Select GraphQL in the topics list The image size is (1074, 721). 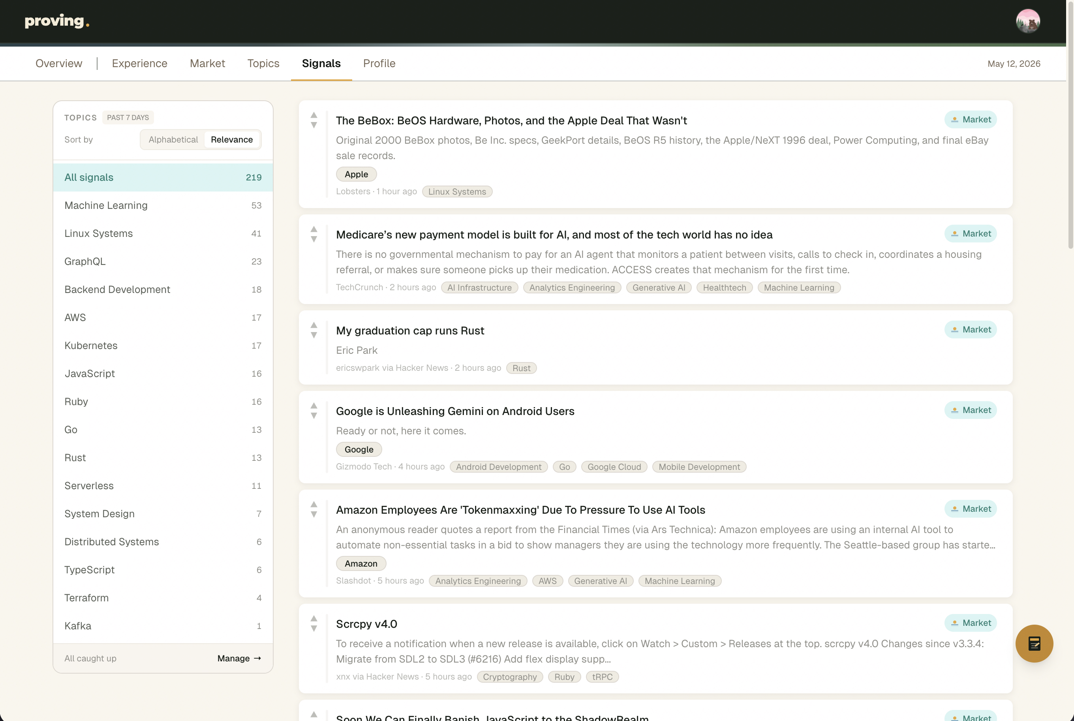163,262
